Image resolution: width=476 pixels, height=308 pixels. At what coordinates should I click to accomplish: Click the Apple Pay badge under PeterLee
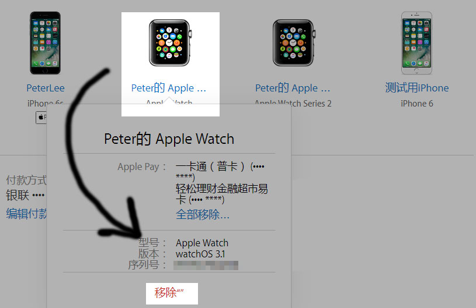pyautogui.click(x=41, y=118)
